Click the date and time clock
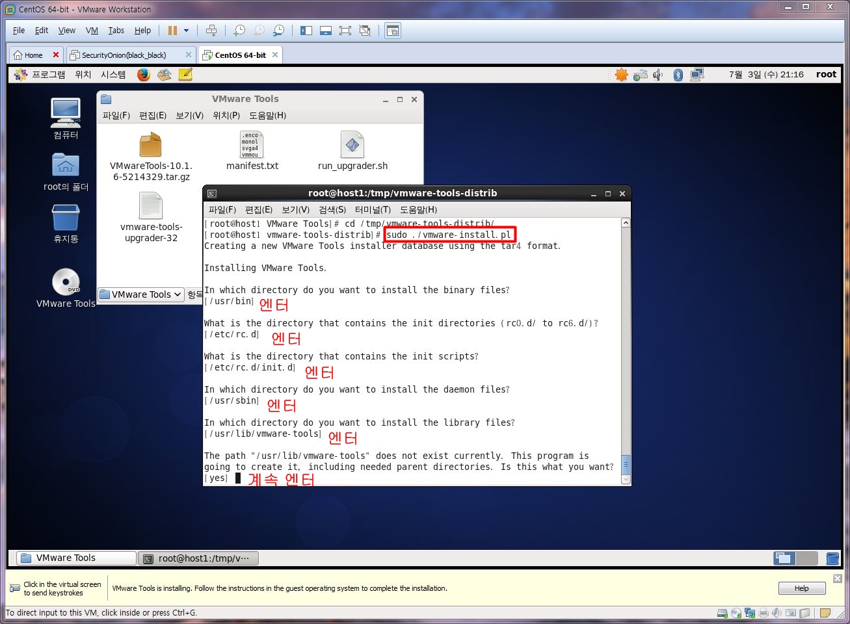The image size is (850, 624). (x=766, y=75)
